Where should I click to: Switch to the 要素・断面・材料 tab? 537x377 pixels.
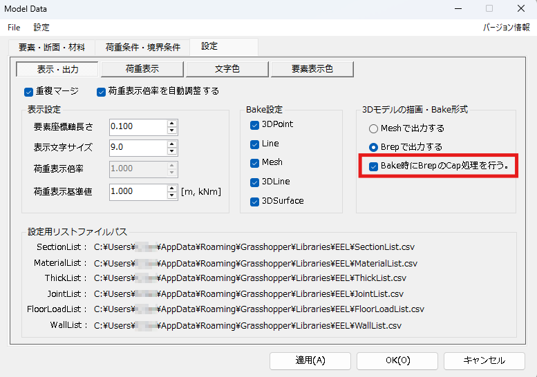[51, 48]
